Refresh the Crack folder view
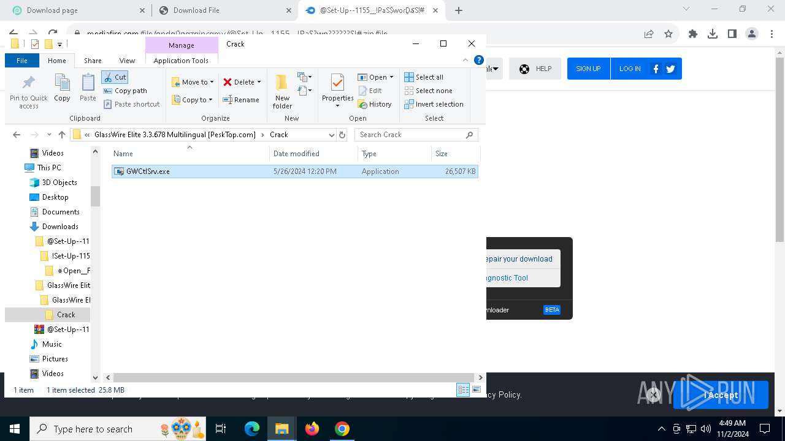 click(342, 135)
